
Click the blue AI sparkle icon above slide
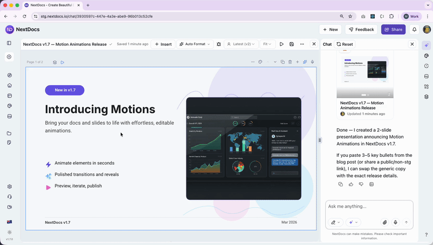point(305,62)
